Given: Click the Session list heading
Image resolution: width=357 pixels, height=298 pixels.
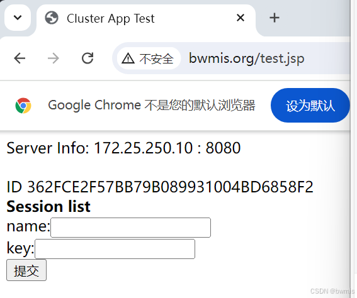Looking at the screenshot, I should click(x=48, y=207).
